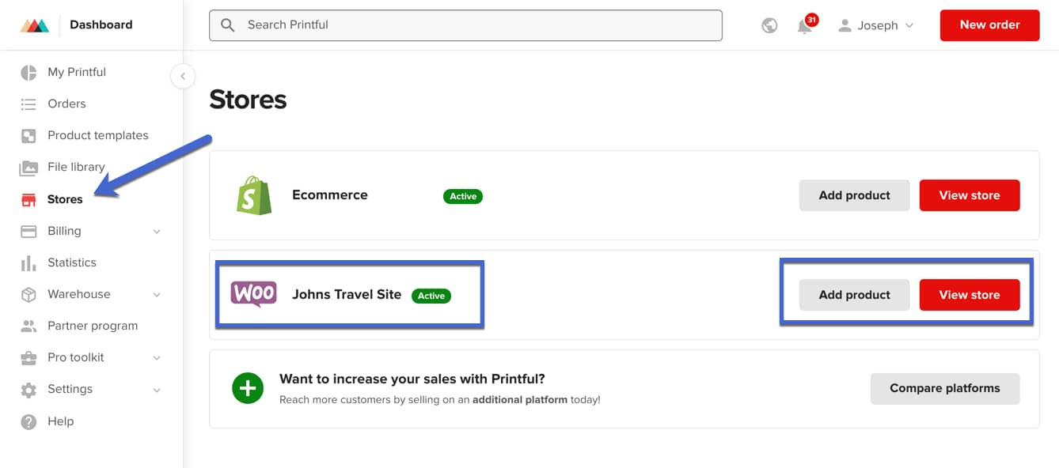The width and height of the screenshot is (1059, 468).
Task: Click the File library image icon
Action: pos(28,168)
